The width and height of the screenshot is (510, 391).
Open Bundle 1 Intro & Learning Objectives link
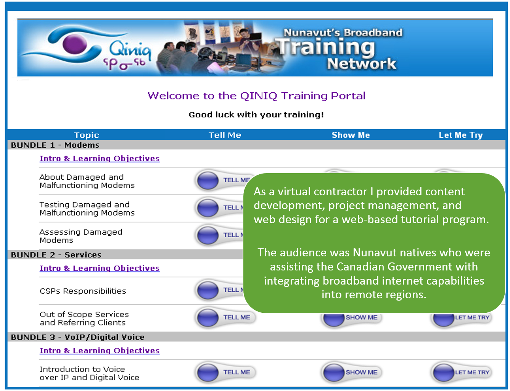coord(100,158)
